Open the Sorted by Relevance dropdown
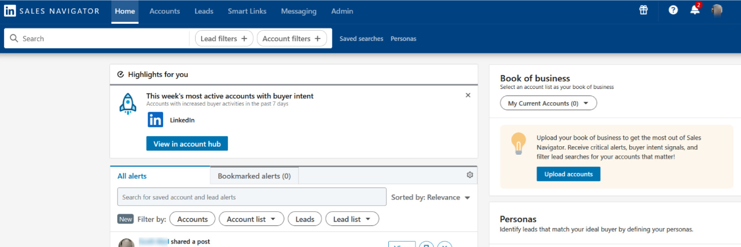This screenshot has height=247, width=741. pos(430,197)
